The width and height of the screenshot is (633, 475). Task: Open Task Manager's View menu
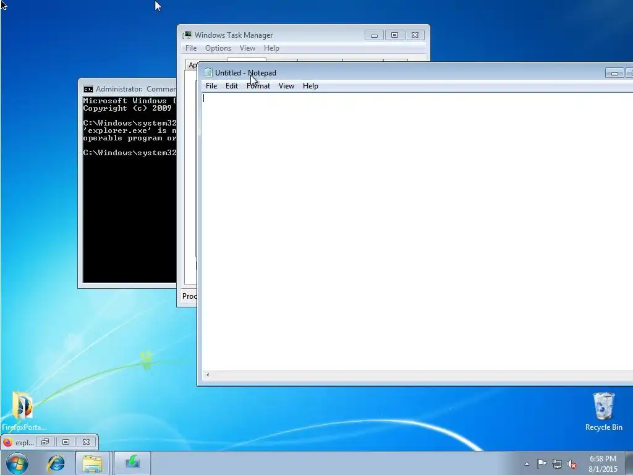(247, 48)
